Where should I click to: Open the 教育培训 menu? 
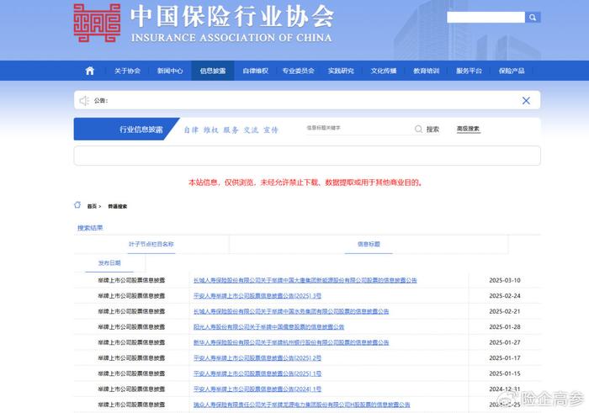click(427, 71)
